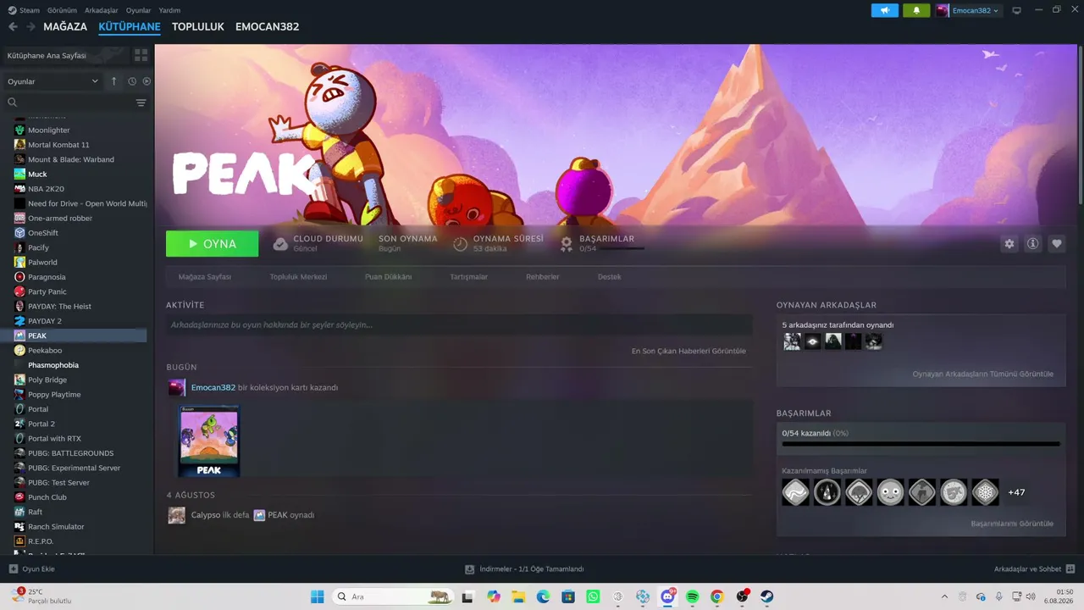Open Destek link
The image size is (1084, 610).
[x=610, y=277]
